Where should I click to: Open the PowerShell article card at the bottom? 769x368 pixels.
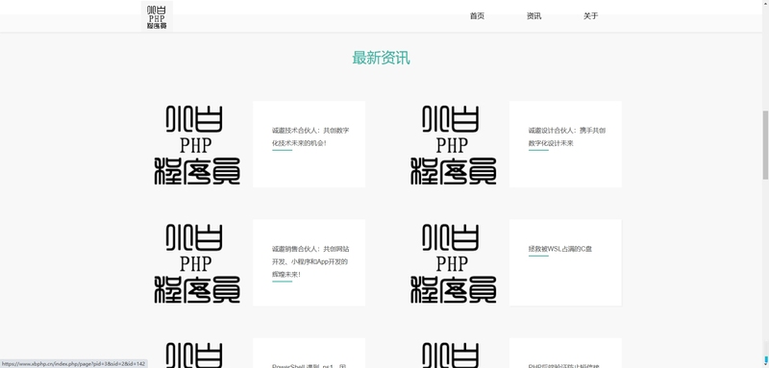309,353
